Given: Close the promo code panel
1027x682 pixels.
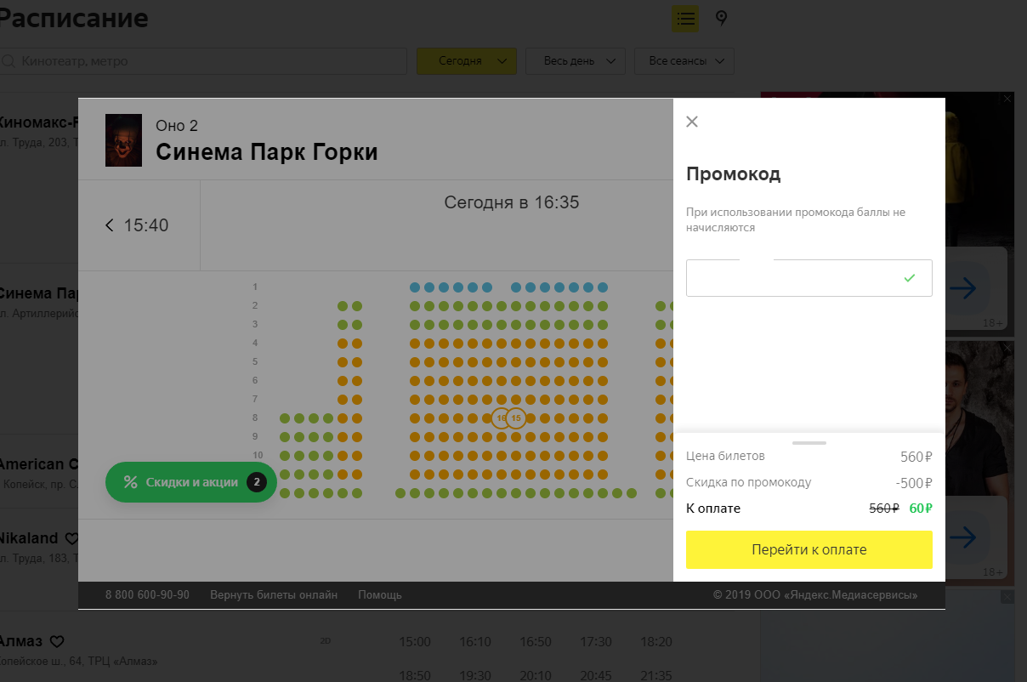Looking at the screenshot, I should pyautogui.click(x=692, y=122).
